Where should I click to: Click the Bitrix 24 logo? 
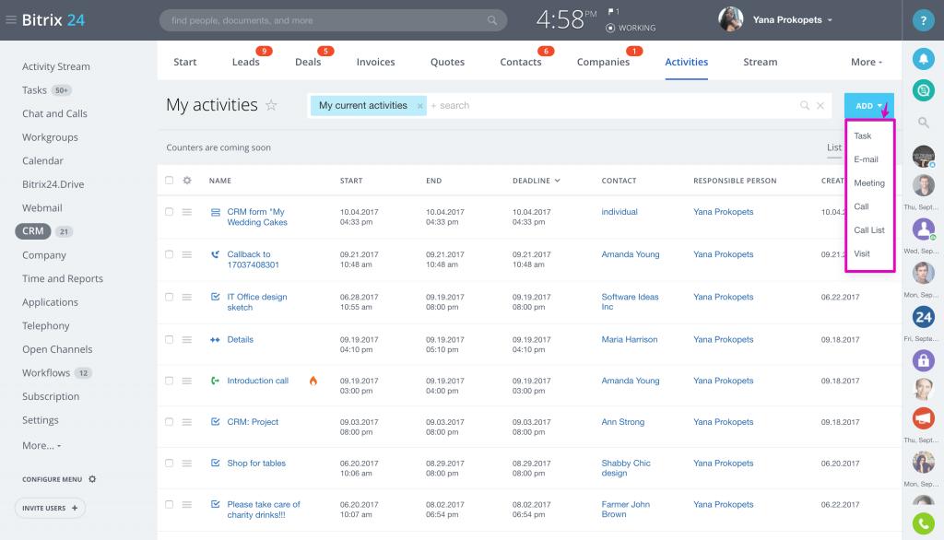(x=53, y=20)
